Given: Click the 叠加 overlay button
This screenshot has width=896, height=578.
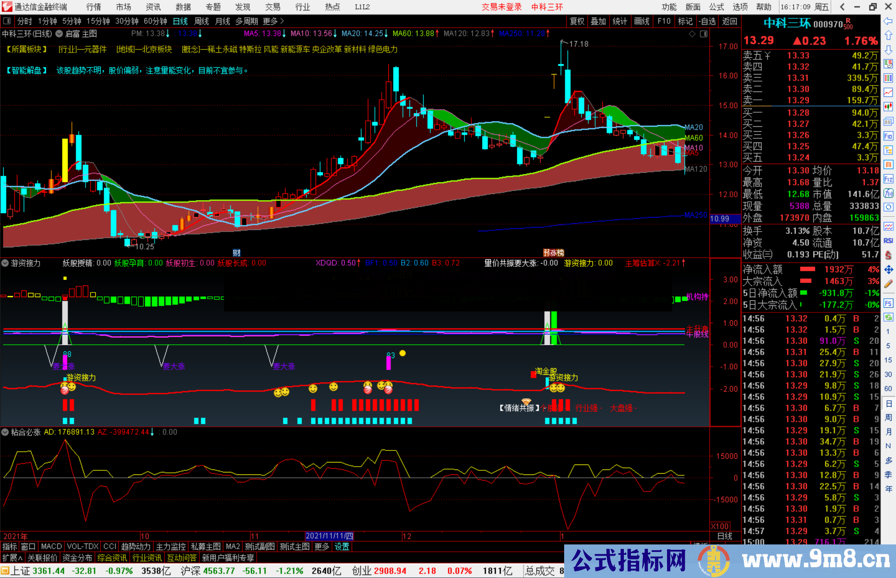Looking at the screenshot, I should 598,21.
